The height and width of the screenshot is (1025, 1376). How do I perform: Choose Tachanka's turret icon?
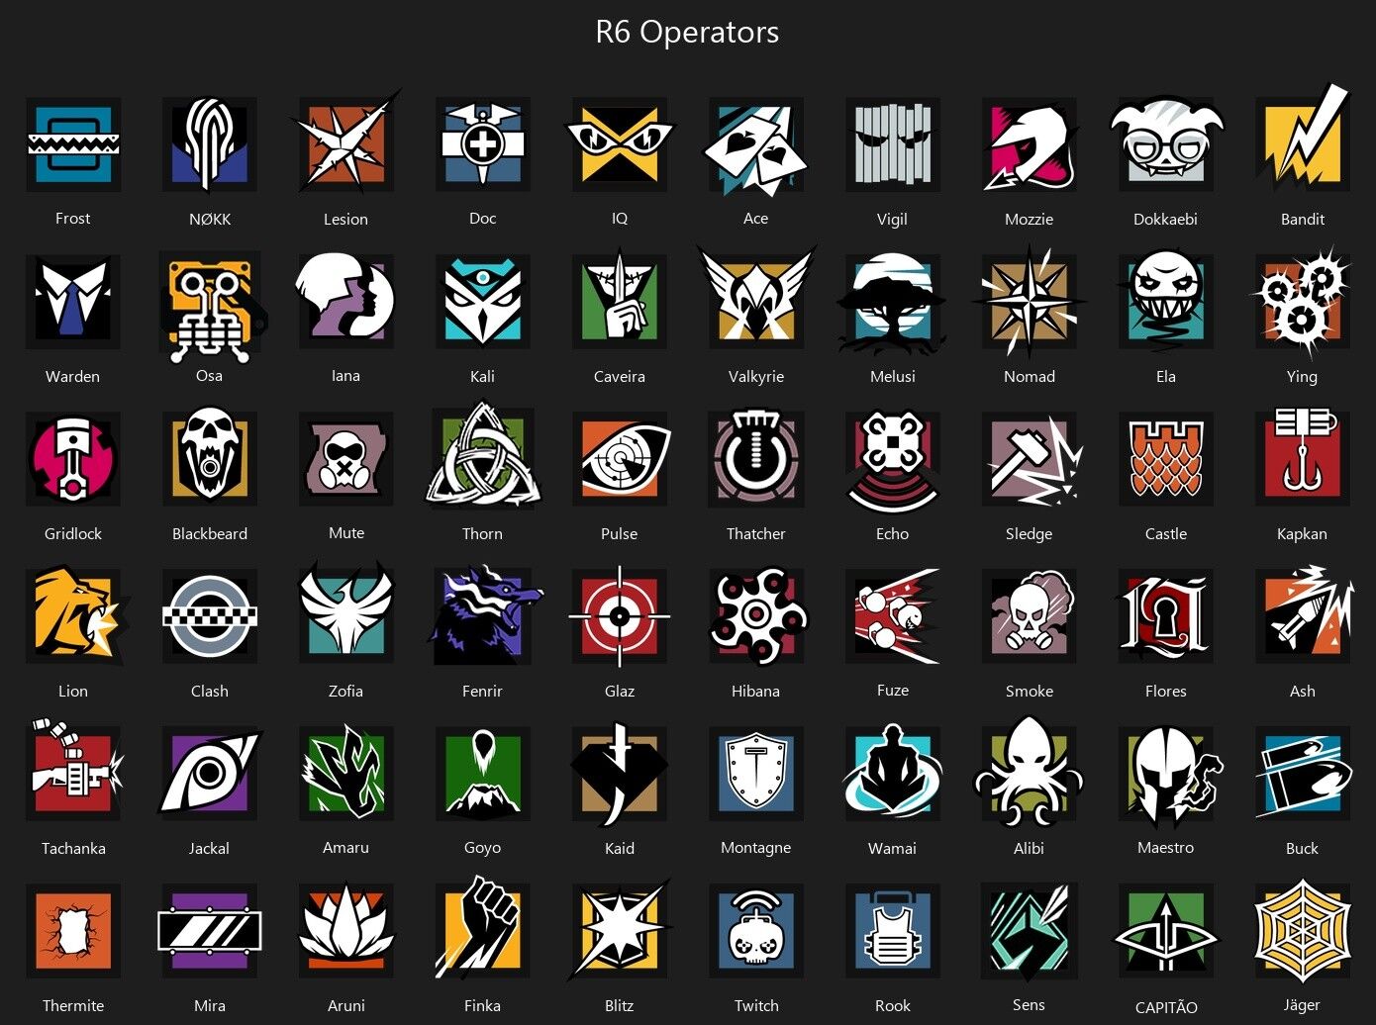point(75,772)
